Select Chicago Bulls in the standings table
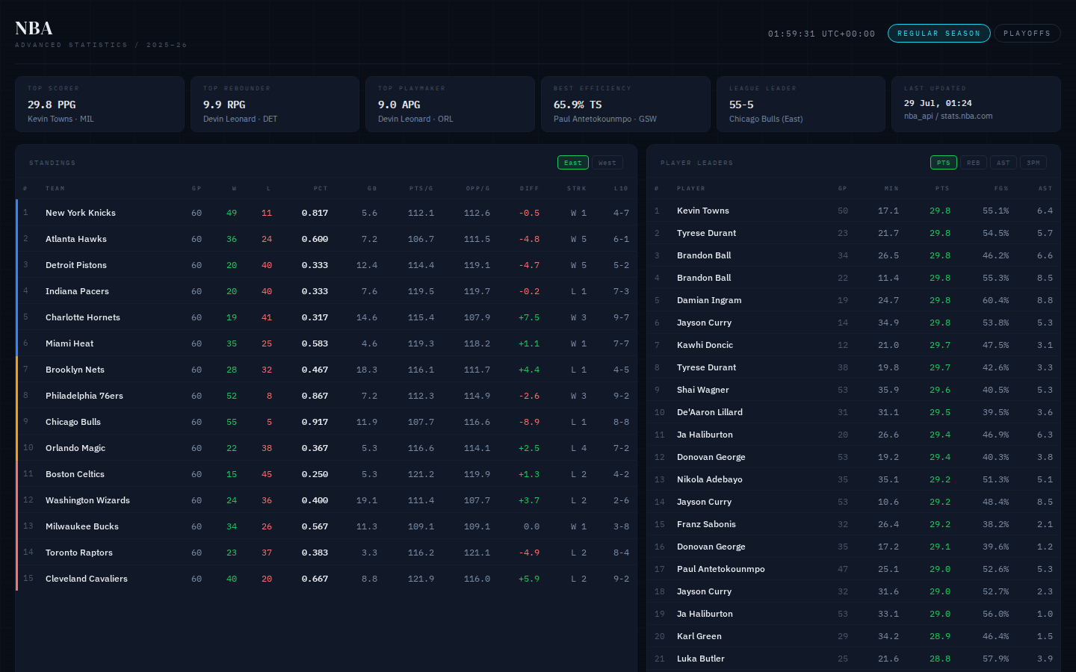The width and height of the screenshot is (1076, 672). click(x=326, y=422)
